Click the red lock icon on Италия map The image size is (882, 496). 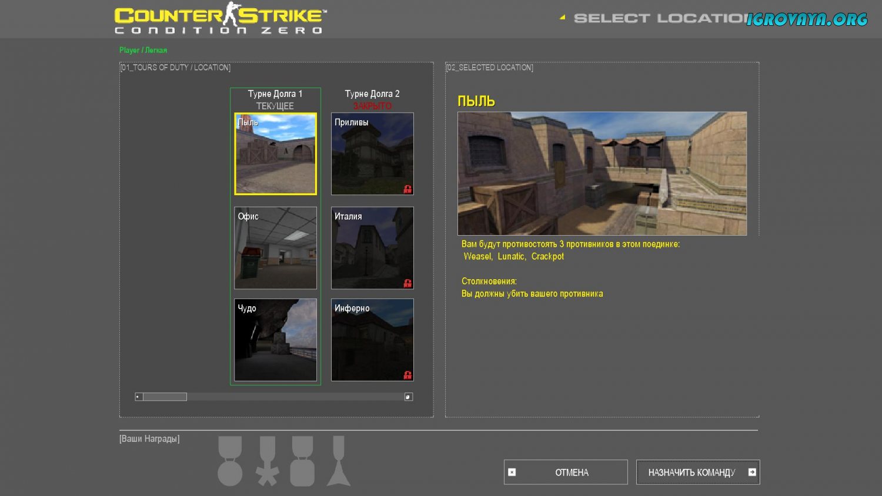(407, 283)
